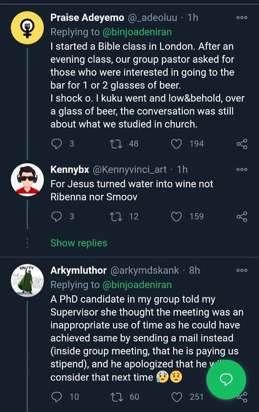Screen dimensions: 259x412
Task: Reply to Praise Adeyemo's tweet
Action: click(57, 144)
